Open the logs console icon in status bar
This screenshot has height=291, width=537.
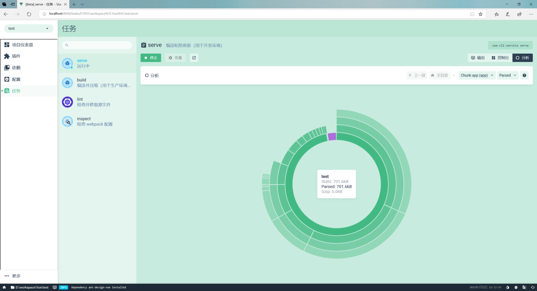click(55, 287)
